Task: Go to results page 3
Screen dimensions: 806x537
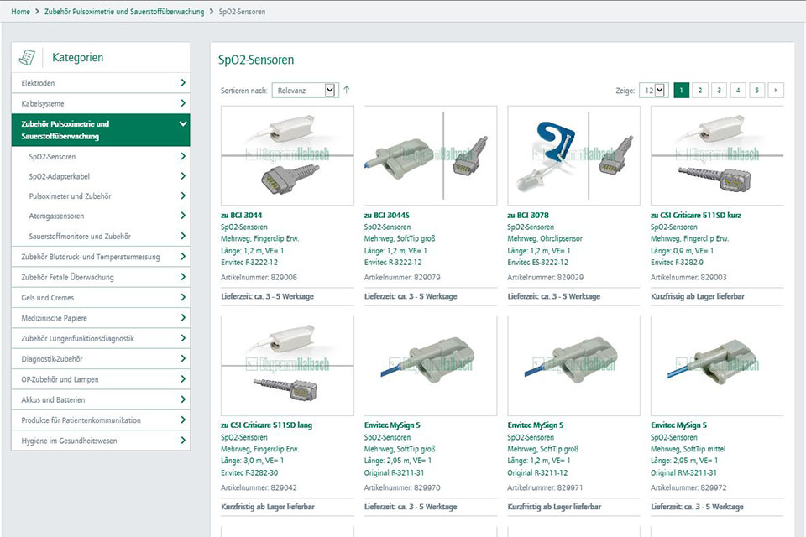Action: point(720,91)
